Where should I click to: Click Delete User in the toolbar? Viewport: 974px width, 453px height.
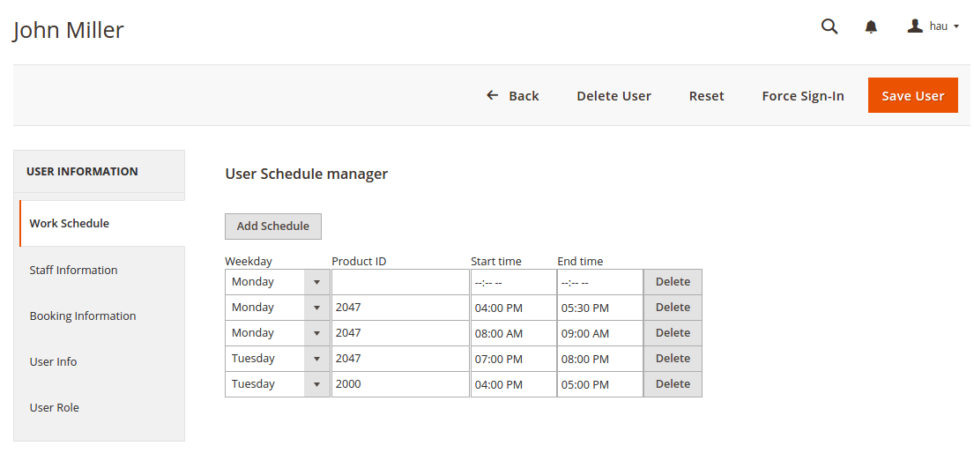click(613, 96)
